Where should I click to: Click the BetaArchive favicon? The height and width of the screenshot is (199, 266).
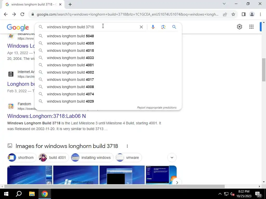[11, 36]
